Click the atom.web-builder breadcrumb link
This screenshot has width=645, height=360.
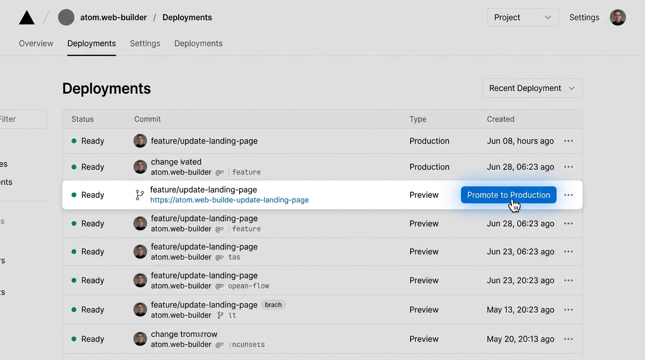tap(113, 17)
